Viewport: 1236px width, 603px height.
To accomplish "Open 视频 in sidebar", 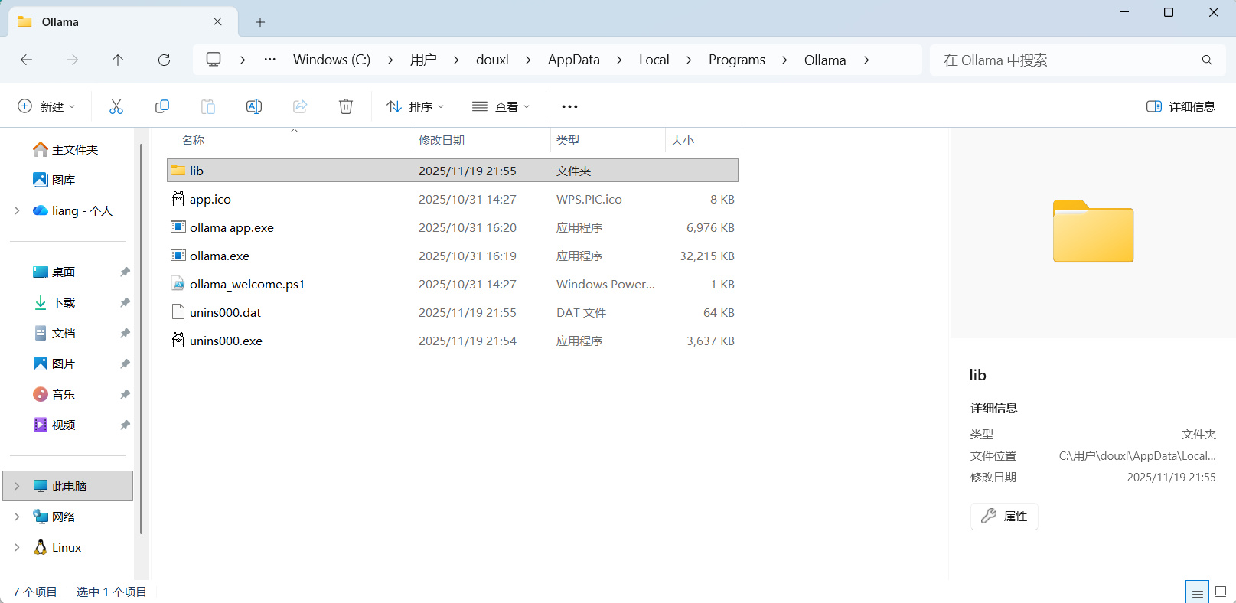I will (x=54, y=425).
